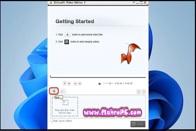
Task: Click the Fade in/out effect label
Action: tap(63, 121)
